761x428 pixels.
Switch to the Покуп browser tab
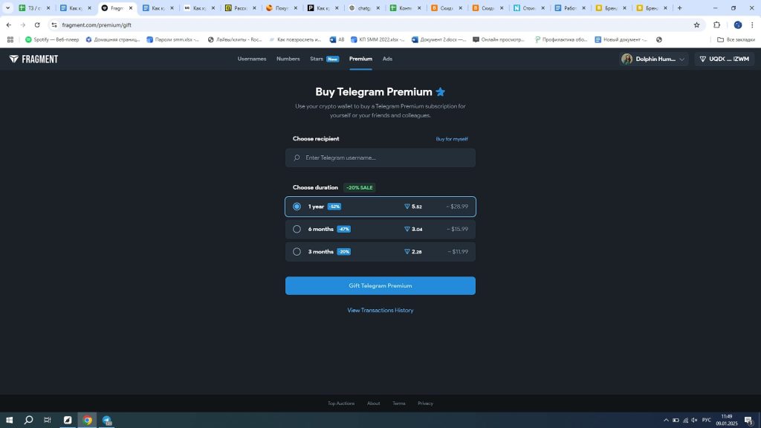pyautogui.click(x=282, y=7)
